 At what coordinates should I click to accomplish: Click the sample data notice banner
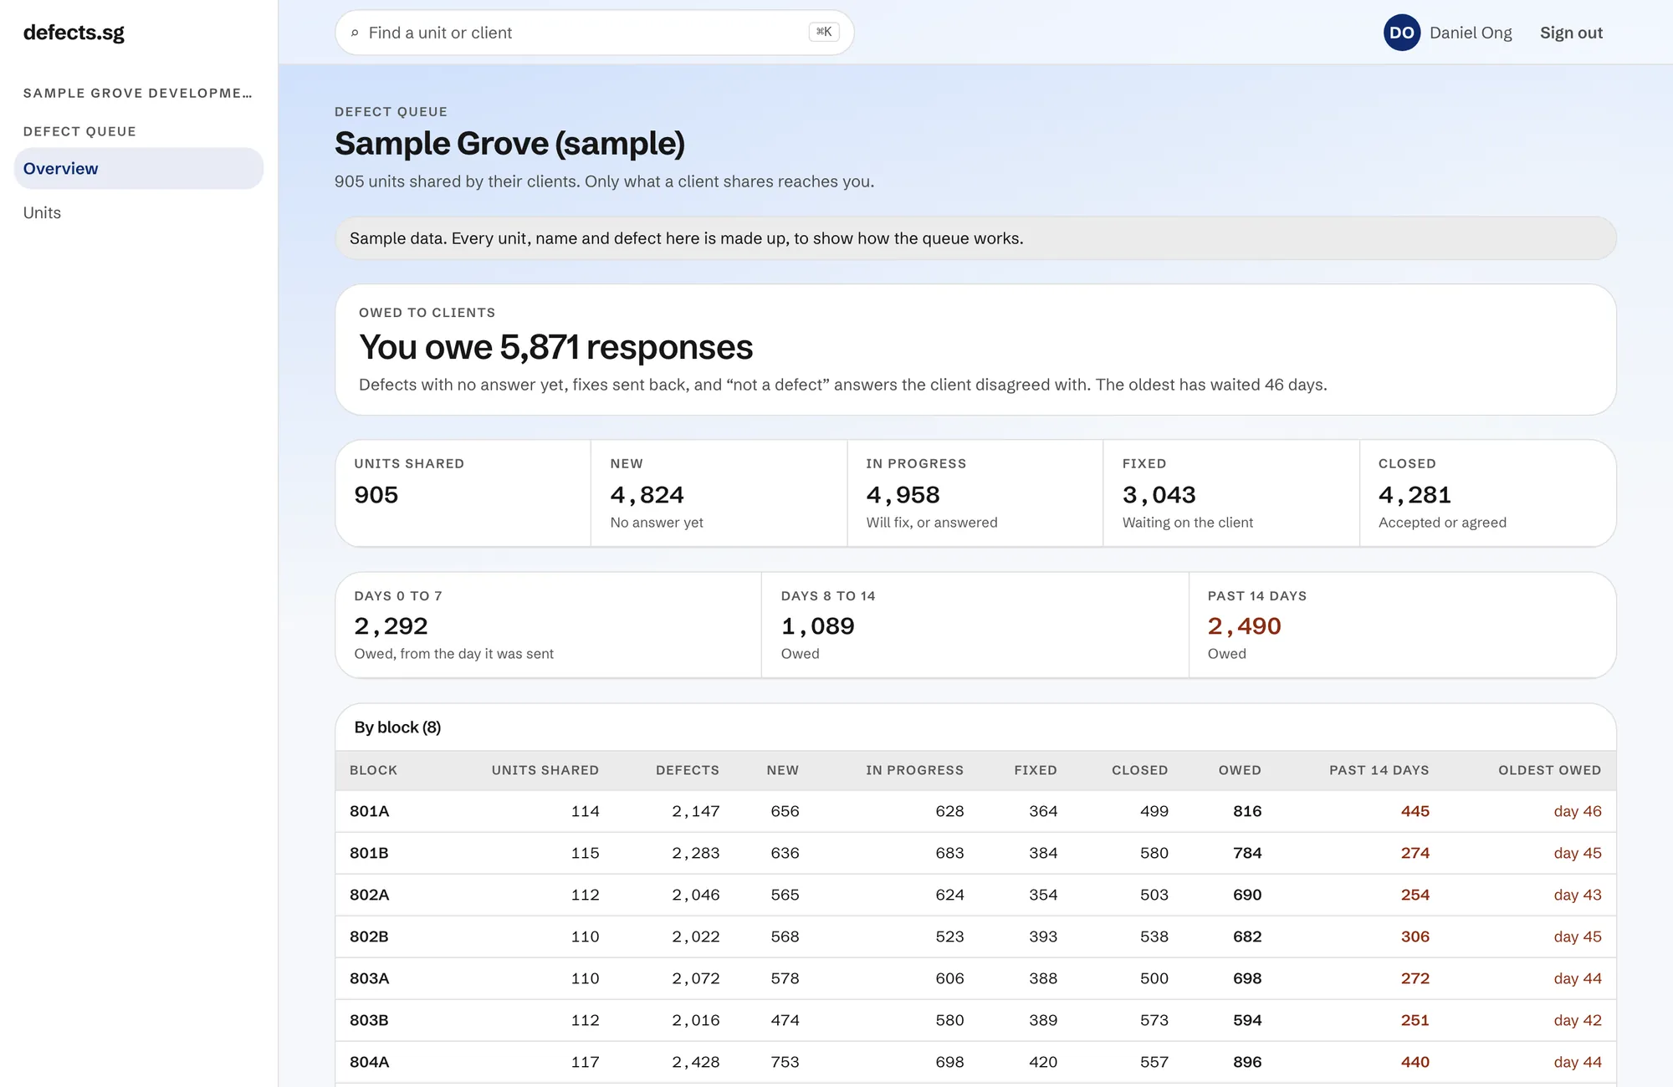click(975, 238)
